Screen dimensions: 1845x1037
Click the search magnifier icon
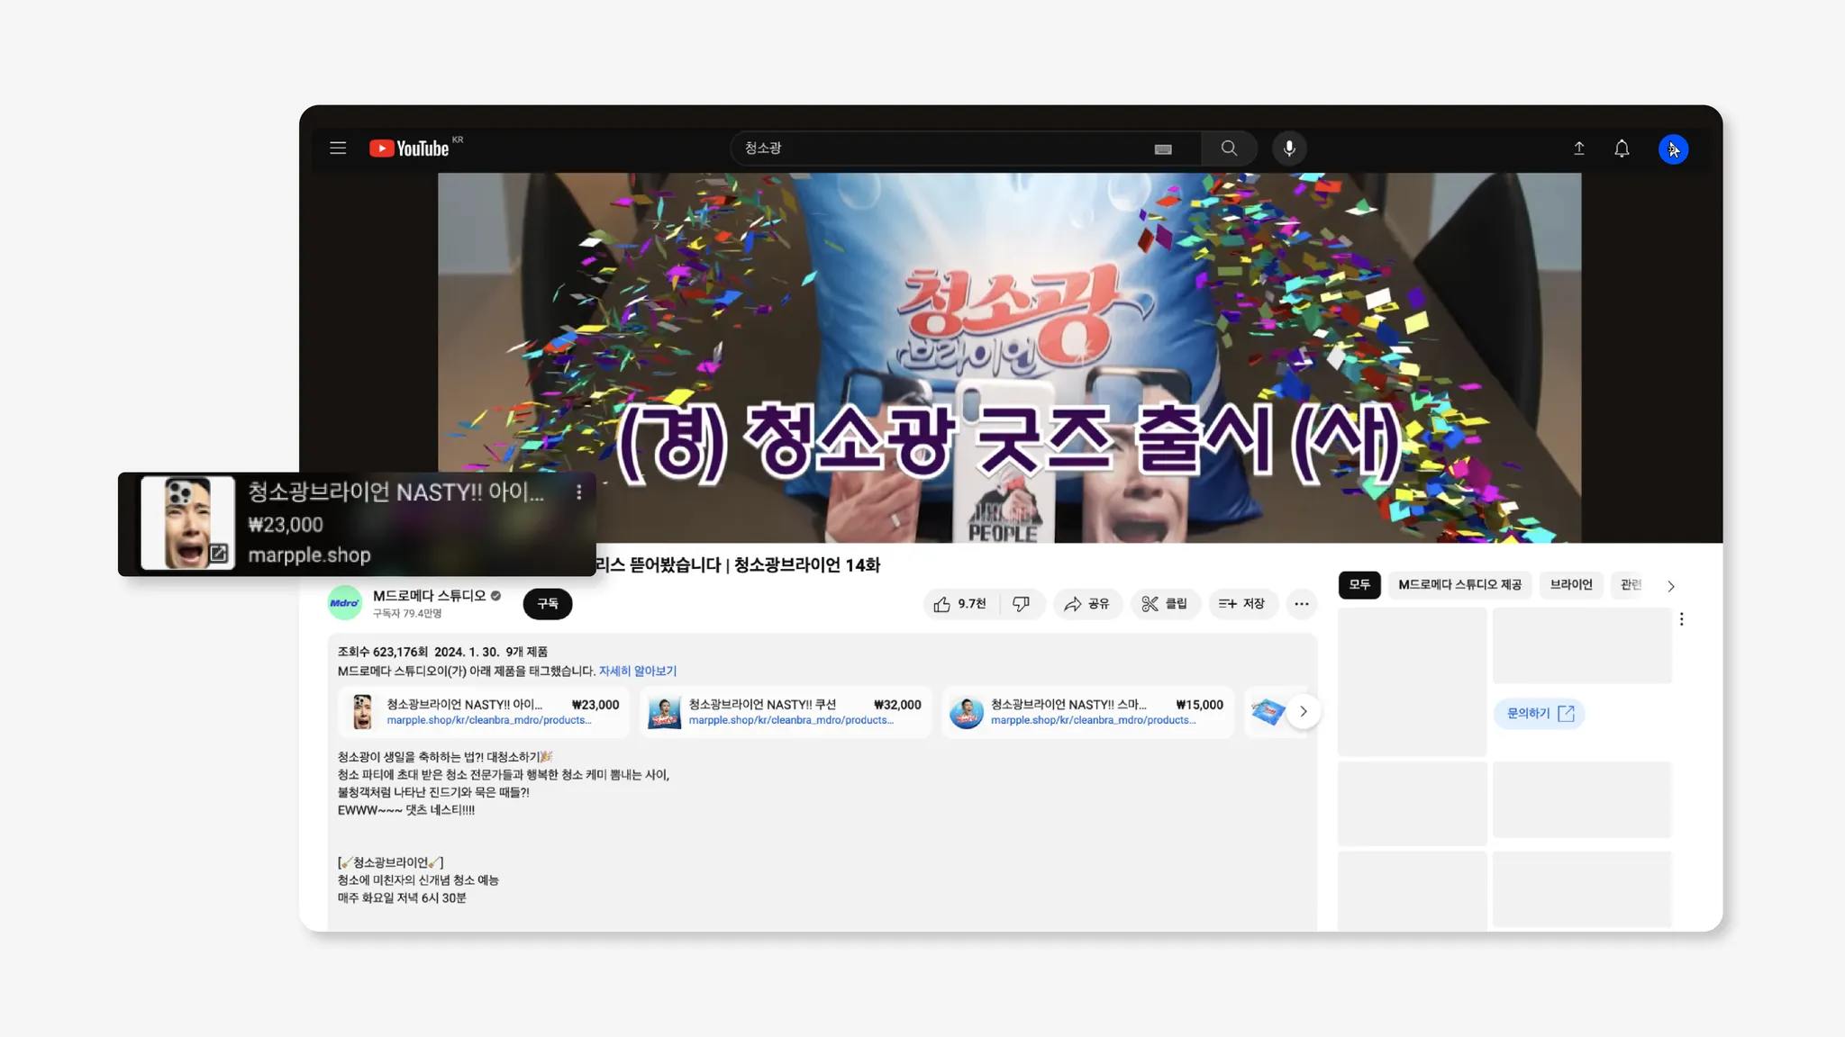[1229, 149]
